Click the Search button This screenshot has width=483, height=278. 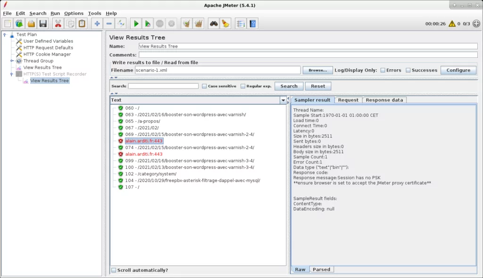pyautogui.click(x=289, y=86)
